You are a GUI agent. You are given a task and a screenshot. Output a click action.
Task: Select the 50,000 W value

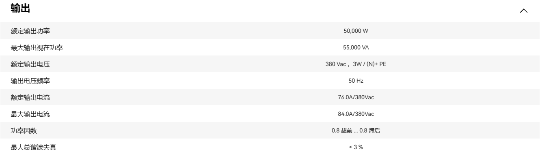pyautogui.click(x=356, y=31)
